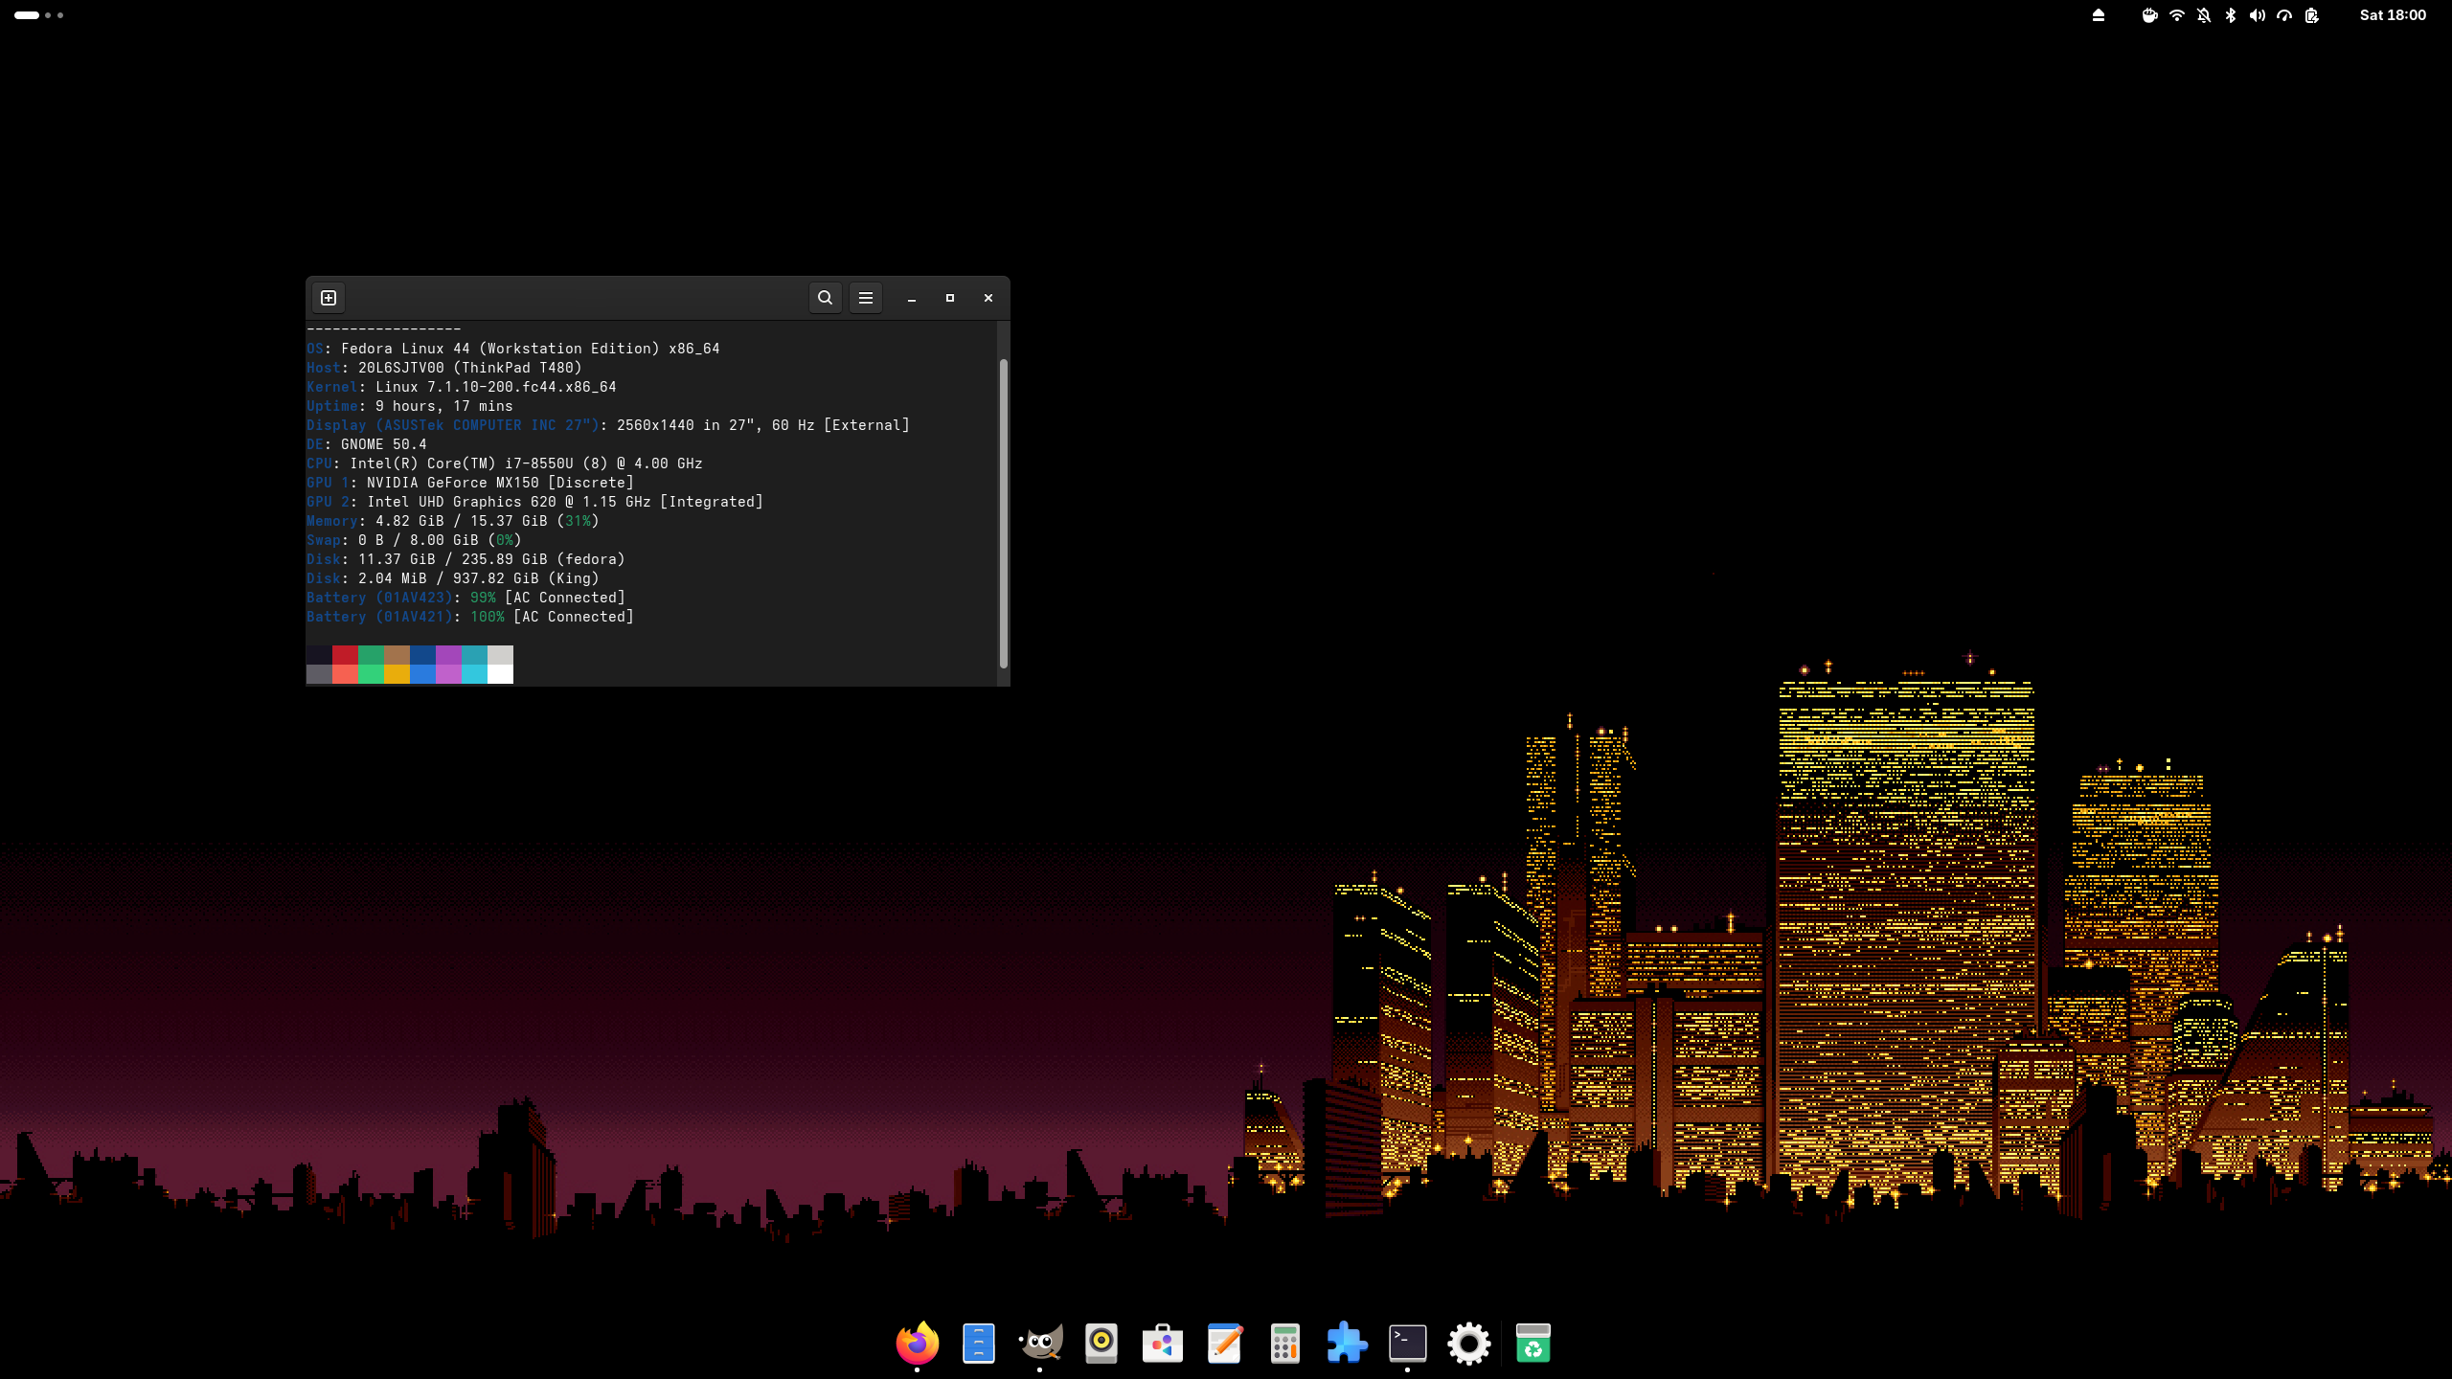
Task: Click the removable drive eject icon
Action: tap(2099, 15)
